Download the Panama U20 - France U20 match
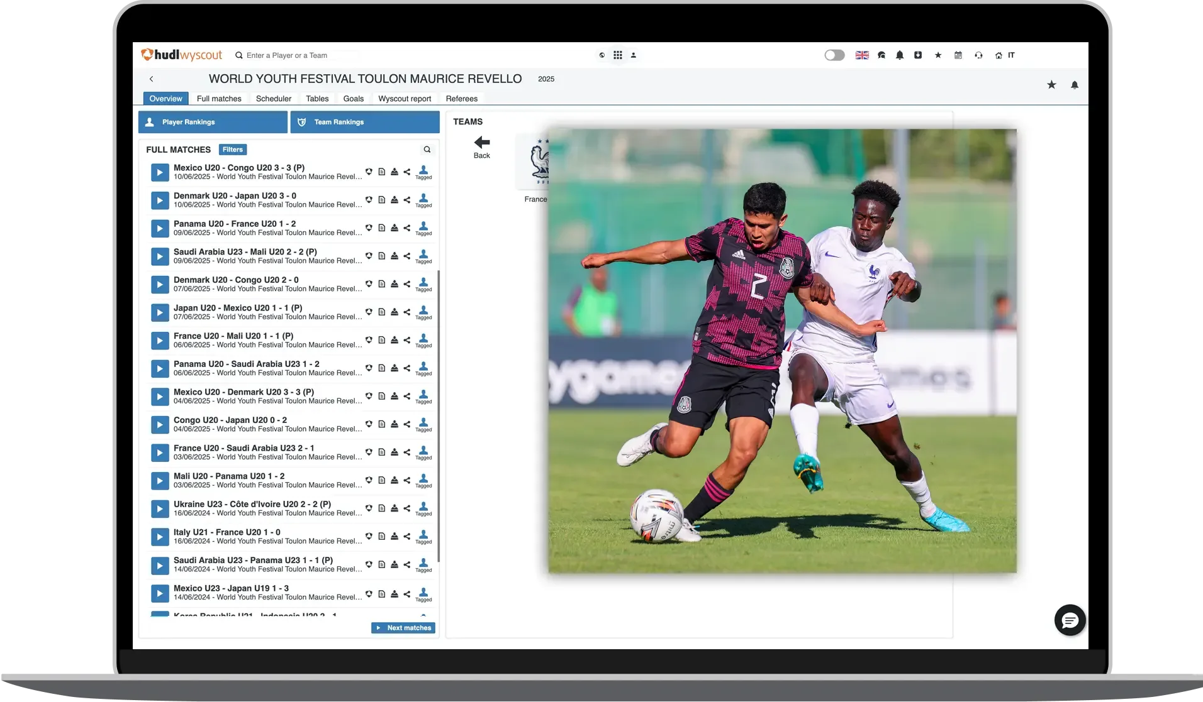The width and height of the screenshot is (1203, 702). point(394,228)
